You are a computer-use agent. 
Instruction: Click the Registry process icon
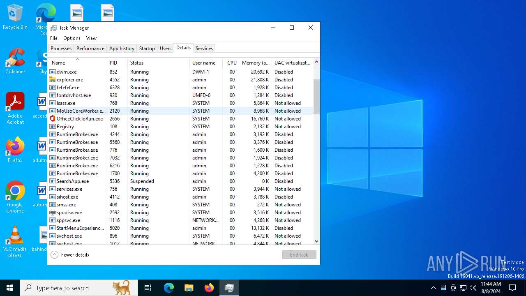tap(53, 127)
